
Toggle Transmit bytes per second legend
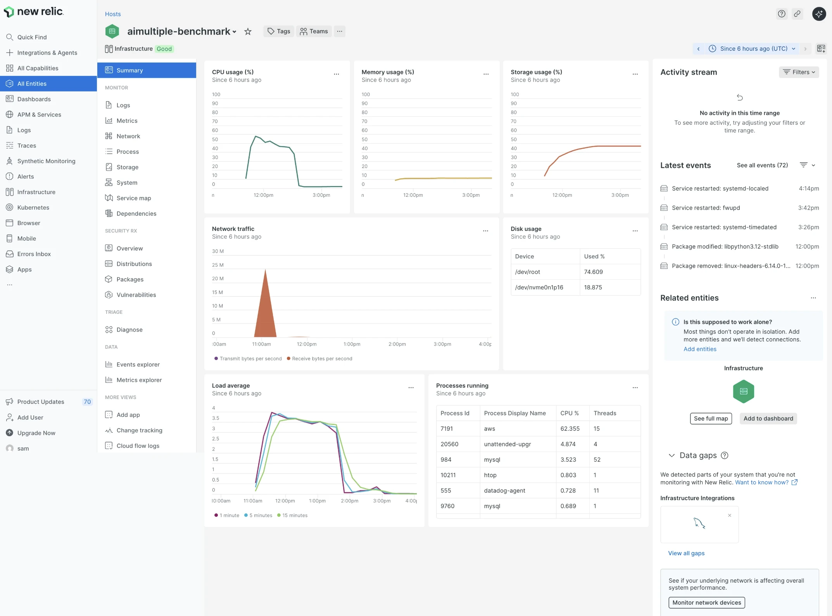(248, 359)
